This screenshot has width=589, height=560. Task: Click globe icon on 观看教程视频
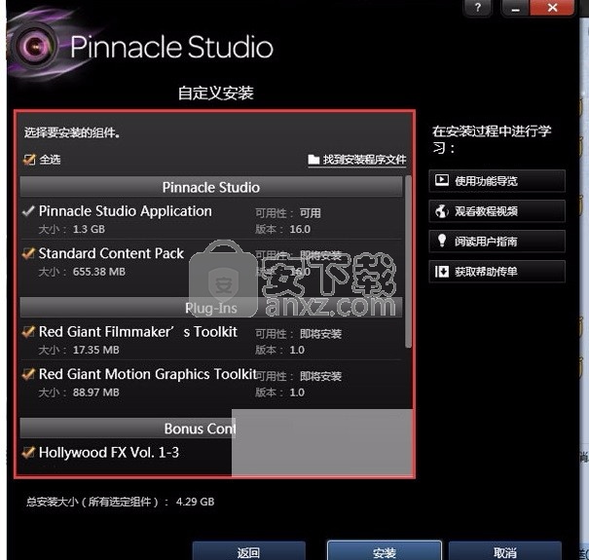pos(442,210)
